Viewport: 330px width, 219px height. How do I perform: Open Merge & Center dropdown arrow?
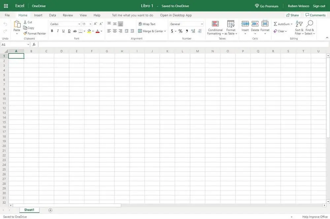[165, 31]
